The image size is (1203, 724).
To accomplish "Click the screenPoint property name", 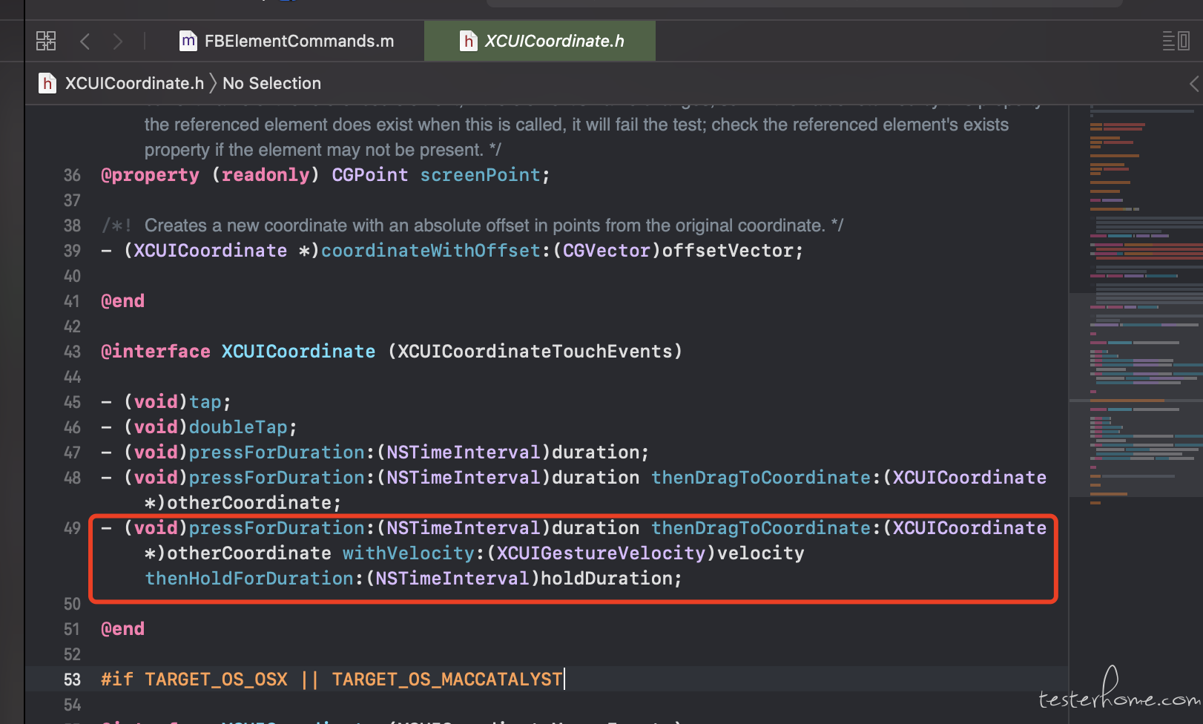I will [481, 175].
